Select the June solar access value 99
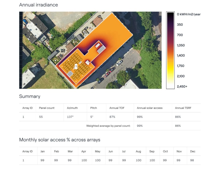The height and width of the screenshot is (171, 219). 110,160
